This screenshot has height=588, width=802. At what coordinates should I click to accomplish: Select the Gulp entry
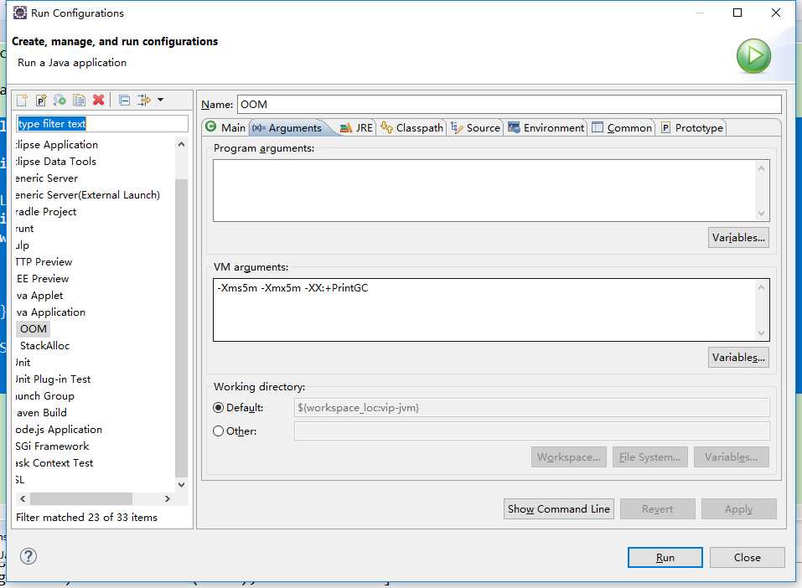pos(23,245)
